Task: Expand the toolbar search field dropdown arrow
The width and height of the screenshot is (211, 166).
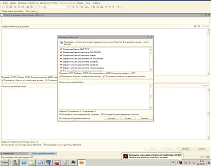Action: pos(67,7)
